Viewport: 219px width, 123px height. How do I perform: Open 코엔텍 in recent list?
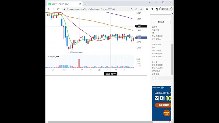tap(155, 27)
